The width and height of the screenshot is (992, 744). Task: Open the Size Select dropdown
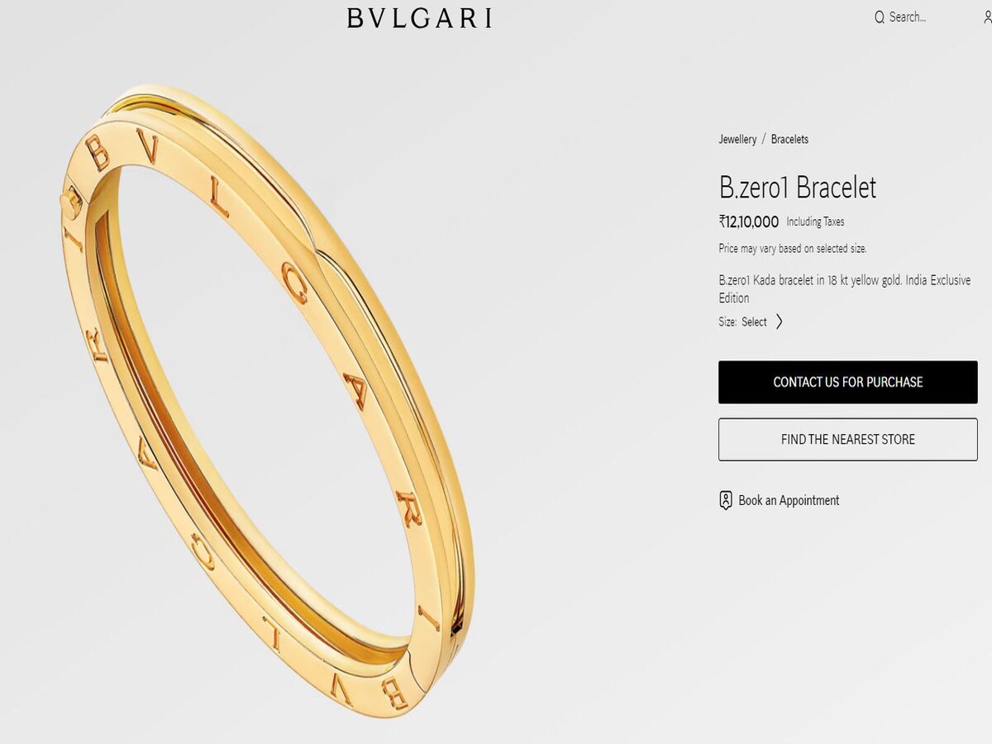(754, 322)
